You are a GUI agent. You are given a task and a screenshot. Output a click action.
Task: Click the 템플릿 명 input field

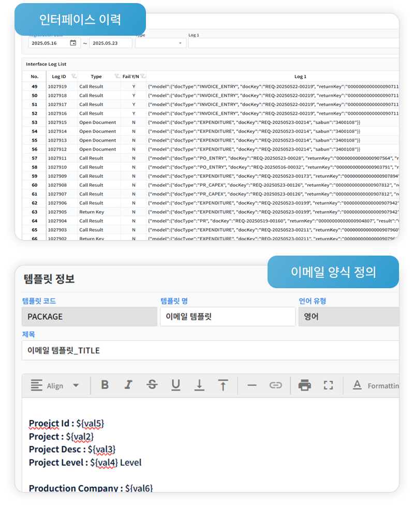tap(228, 317)
